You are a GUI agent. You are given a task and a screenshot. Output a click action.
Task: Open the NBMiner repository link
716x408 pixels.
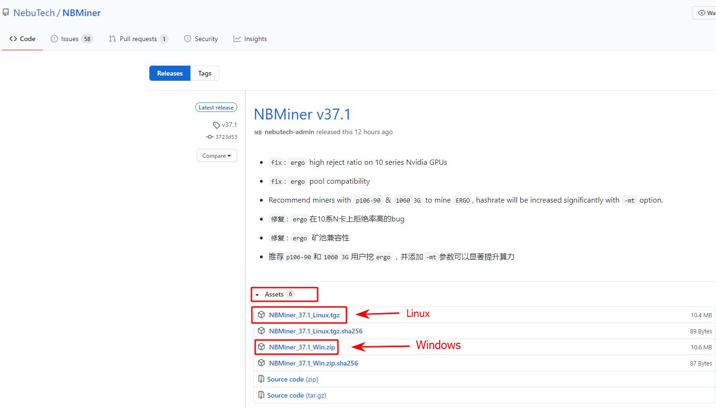(x=81, y=13)
